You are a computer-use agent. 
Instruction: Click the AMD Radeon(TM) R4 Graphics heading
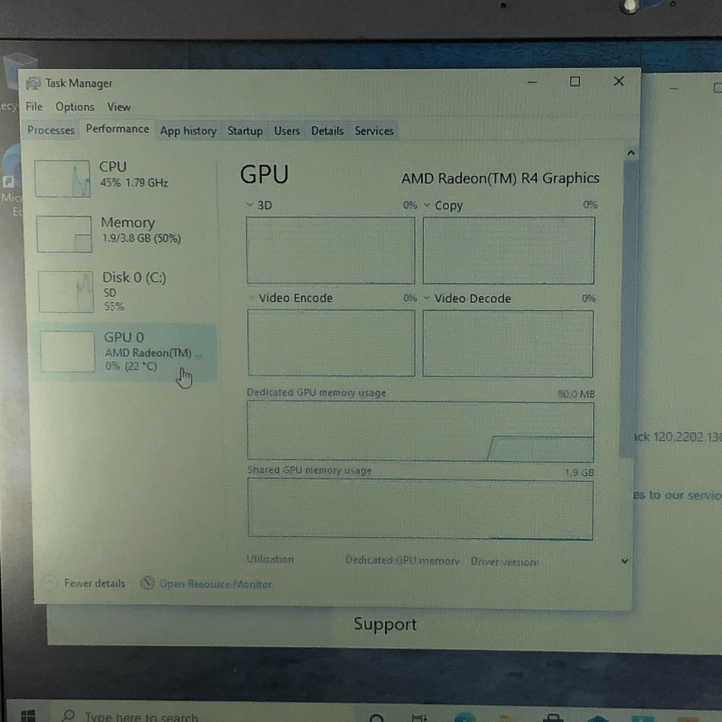(x=500, y=178)
